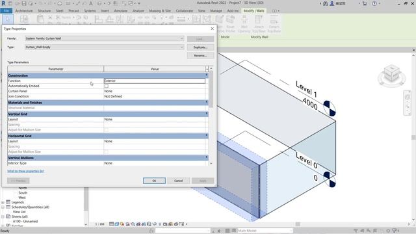Click the zoom tool on navigation bar
Viewport: 416px width, 234px height.
point(408,107)
